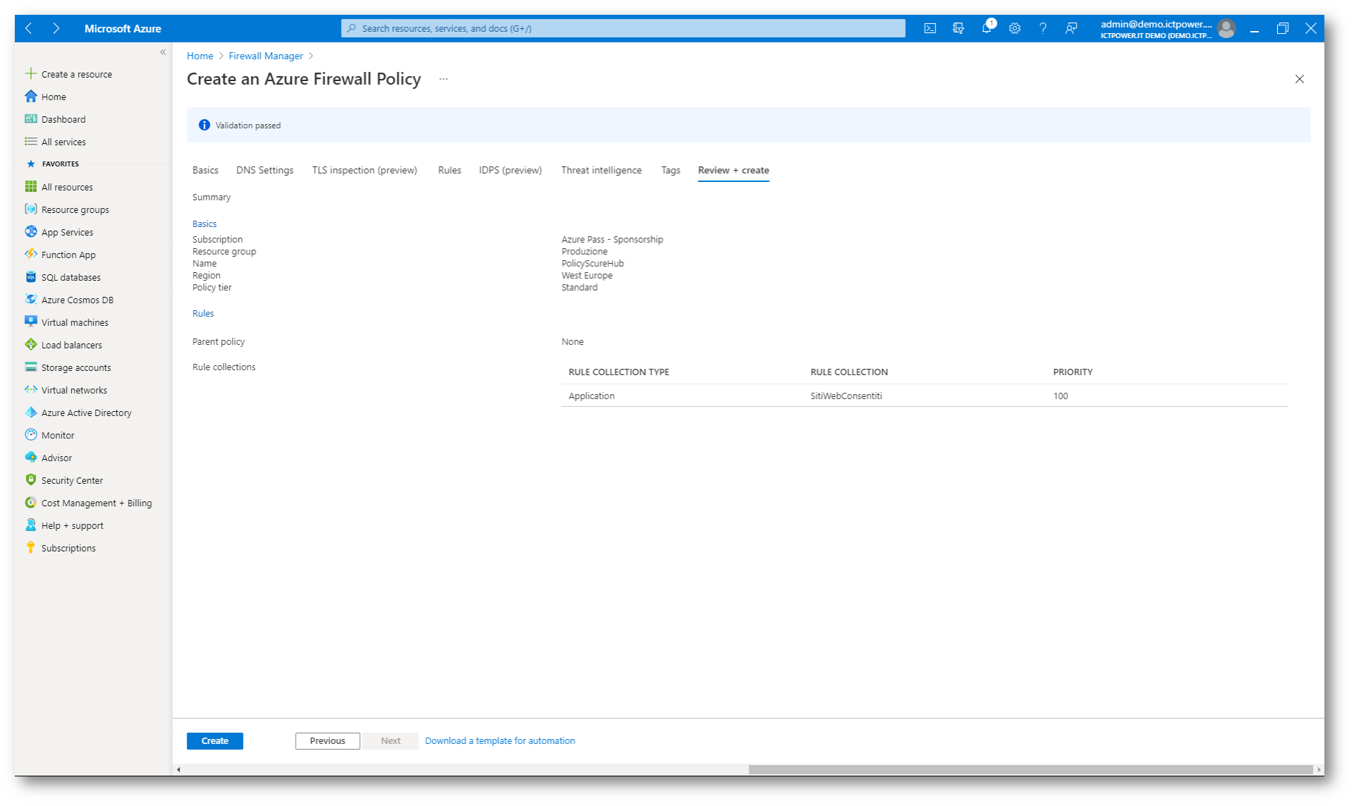Click the search resources input field
This screenshot has width=1354, height=806.
click(x=623, y=28)
